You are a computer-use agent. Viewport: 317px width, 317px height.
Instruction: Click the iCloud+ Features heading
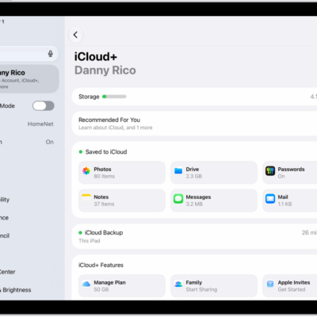pos(101,265)
